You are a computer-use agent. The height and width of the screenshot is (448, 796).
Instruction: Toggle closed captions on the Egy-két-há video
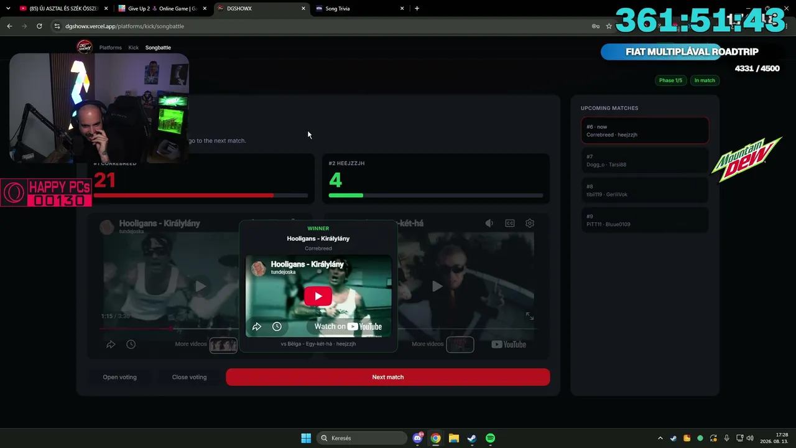(x=510, y=223)
